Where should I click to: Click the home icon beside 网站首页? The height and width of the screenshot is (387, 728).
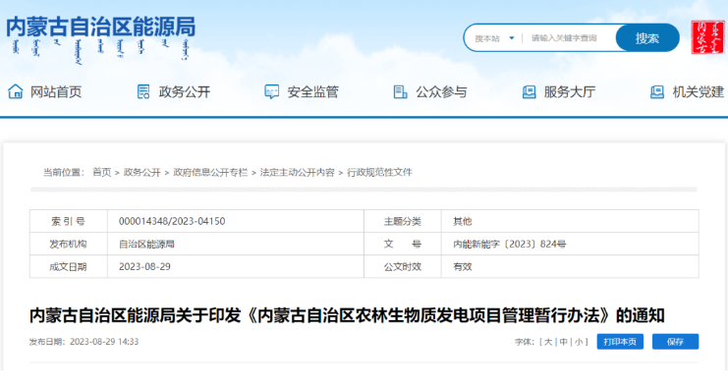pyautogui.click(x=16, y=91)
